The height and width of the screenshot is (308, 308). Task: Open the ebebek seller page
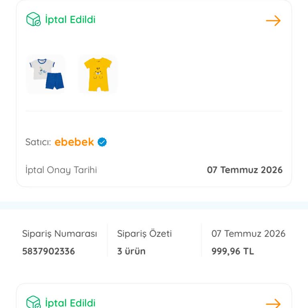[x=74, y=142]
